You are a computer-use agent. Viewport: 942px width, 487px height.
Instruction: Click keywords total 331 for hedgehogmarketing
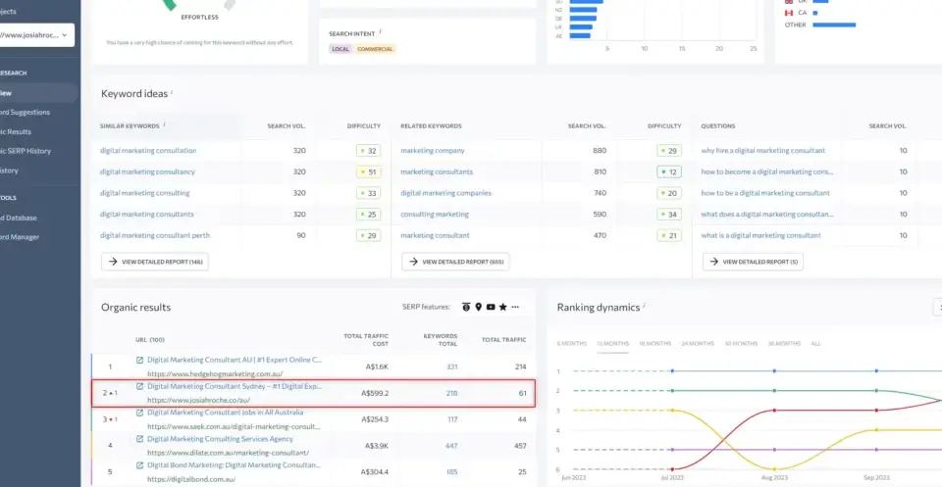coord(451,366)
